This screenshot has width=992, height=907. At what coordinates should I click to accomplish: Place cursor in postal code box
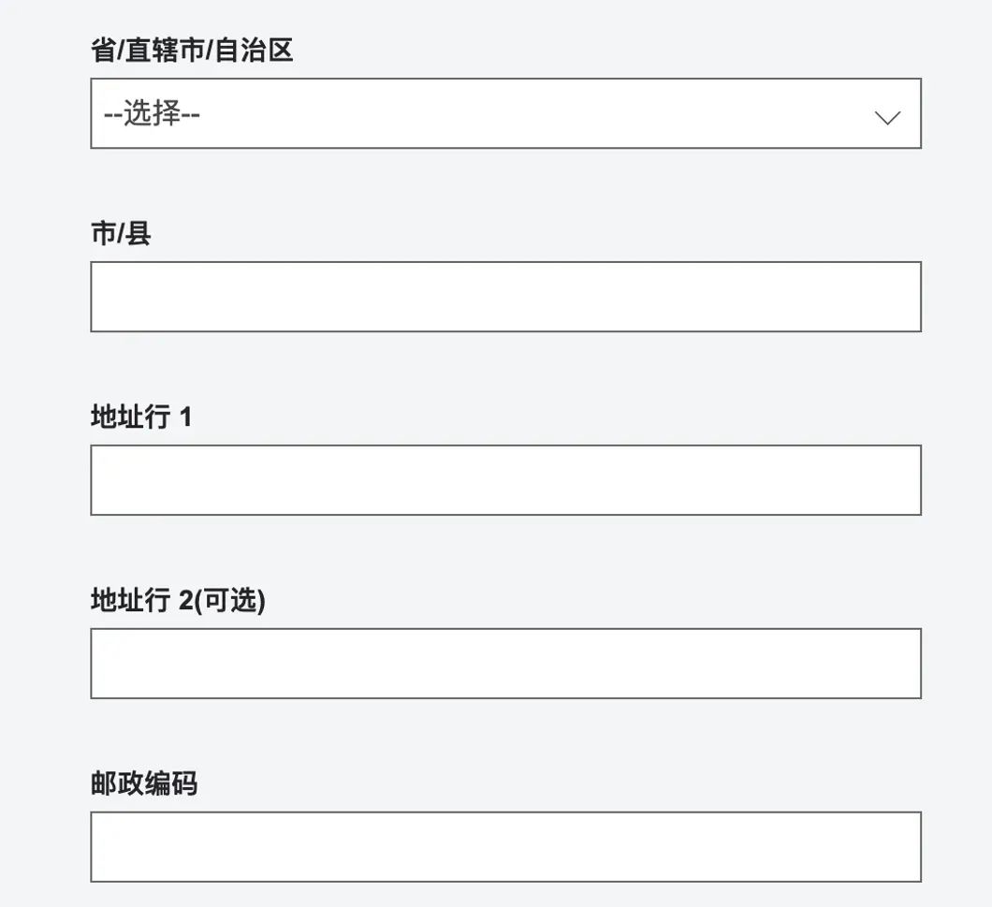coord(505,846)
